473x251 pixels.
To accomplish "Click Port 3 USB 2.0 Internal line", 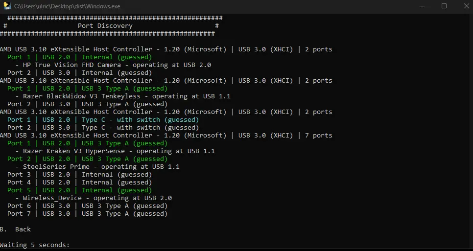I will pos(80,175).
